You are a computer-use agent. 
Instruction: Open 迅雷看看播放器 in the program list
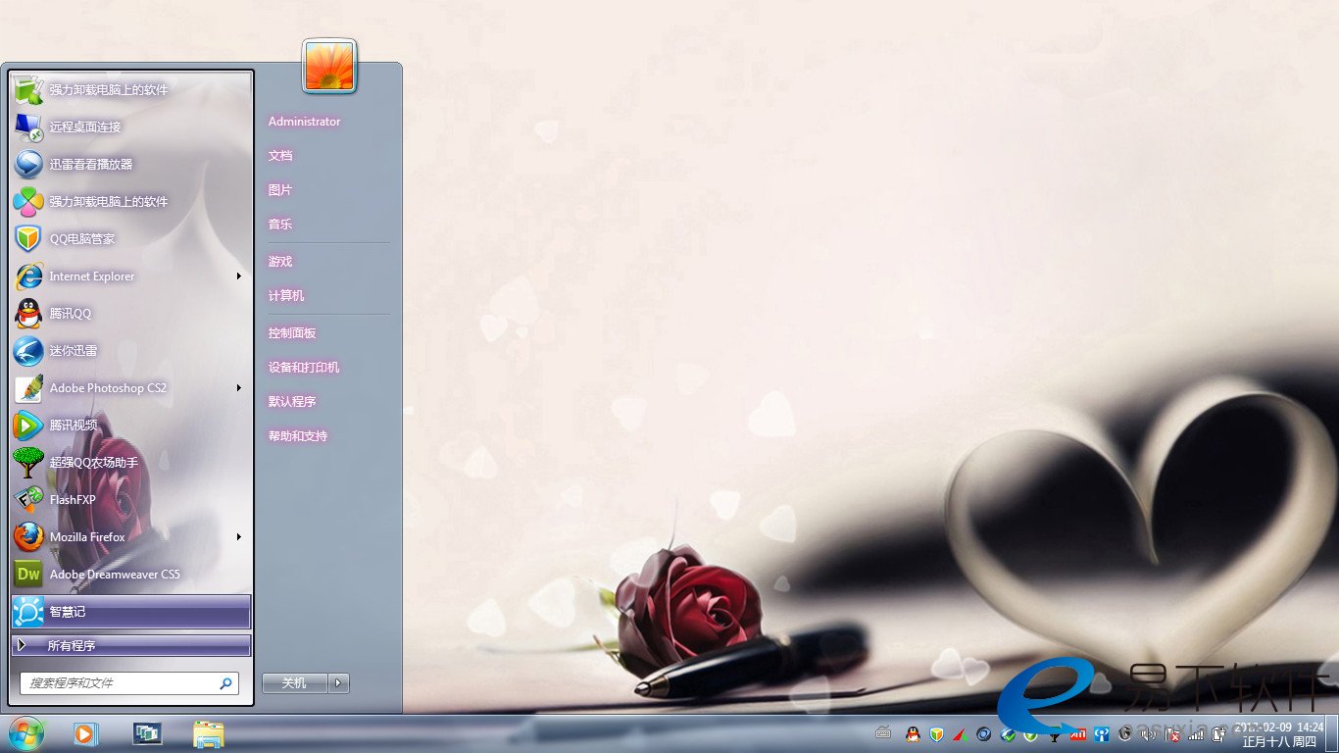coord(131,165)
